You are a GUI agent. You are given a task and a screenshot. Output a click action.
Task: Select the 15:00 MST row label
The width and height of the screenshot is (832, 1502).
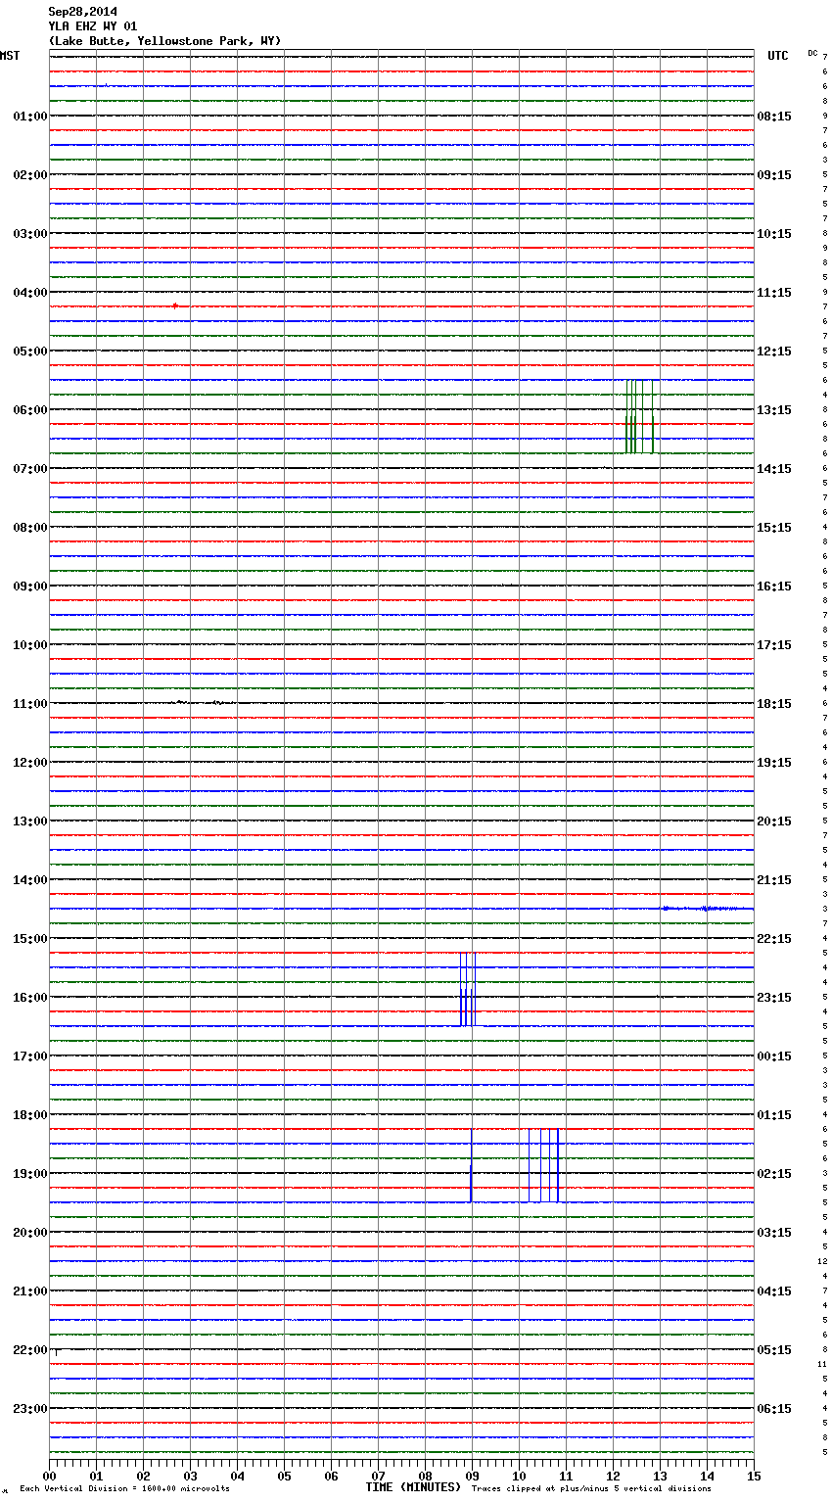[30, 939]
